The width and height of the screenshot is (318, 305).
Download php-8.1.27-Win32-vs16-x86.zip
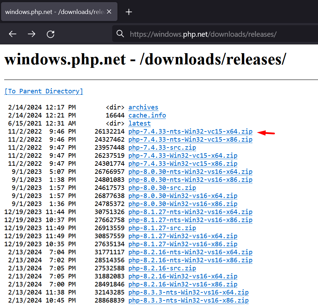click(x=183, y=244)
